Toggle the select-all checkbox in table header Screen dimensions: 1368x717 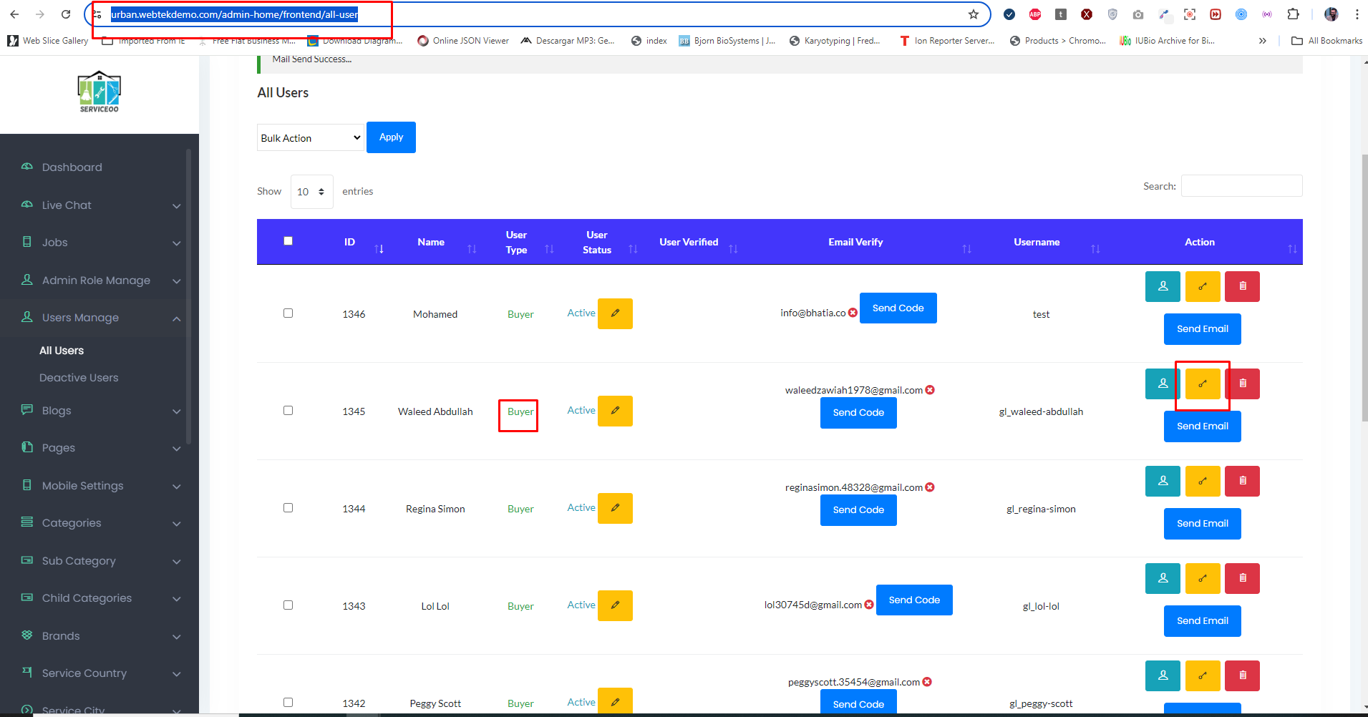pyautogui.click(x=288, y=241)
